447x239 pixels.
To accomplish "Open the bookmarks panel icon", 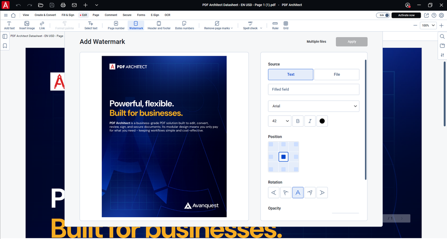I will [x=5, y=45].
